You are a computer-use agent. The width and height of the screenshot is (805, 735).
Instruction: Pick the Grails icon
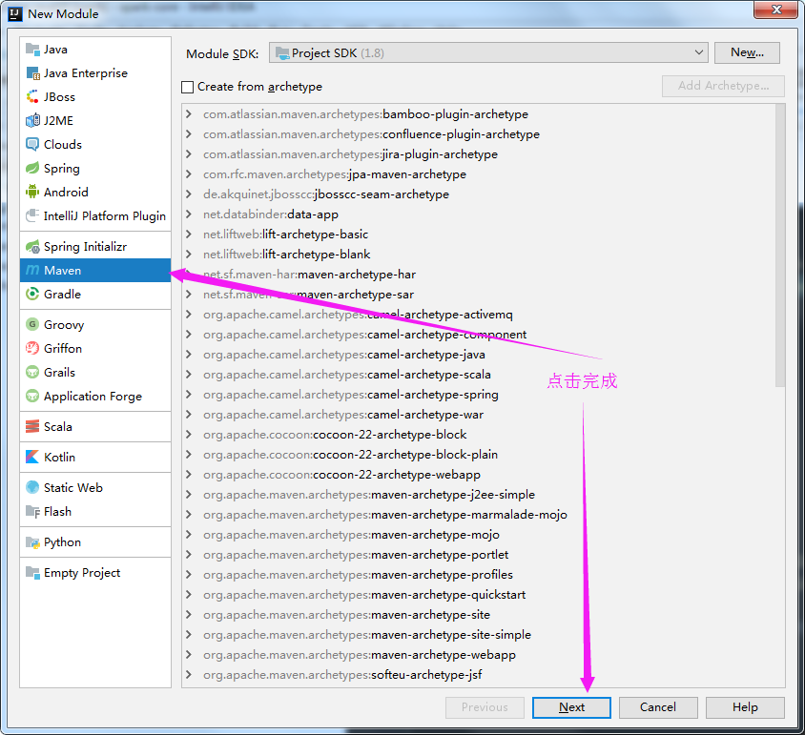(x=32, y=372)
